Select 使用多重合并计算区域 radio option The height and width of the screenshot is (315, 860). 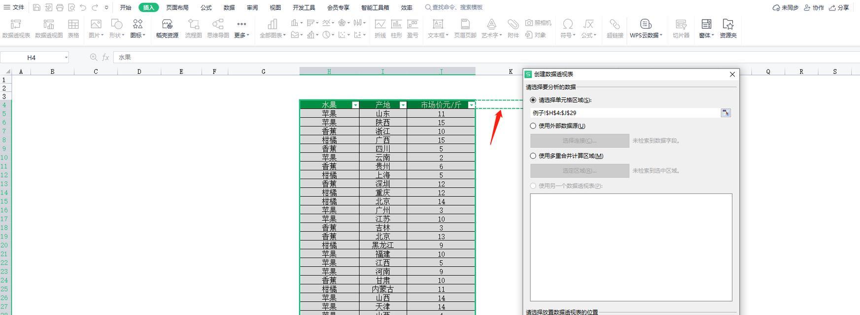pyautogui.click(x=533, y=156)
